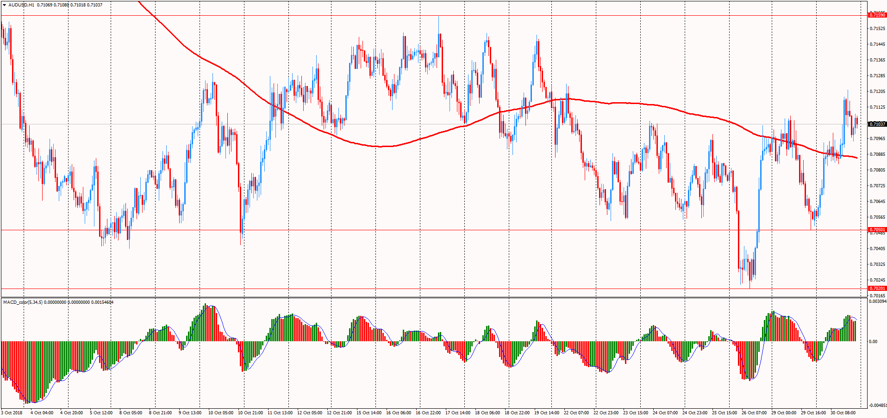Click the current price label 0.71037
This screenshot has width=887, height=418.
click(x=877, y=124)
